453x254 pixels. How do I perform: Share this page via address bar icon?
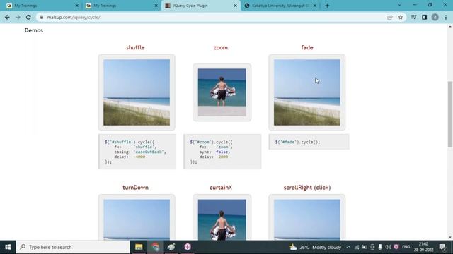(x=390, y=17)
